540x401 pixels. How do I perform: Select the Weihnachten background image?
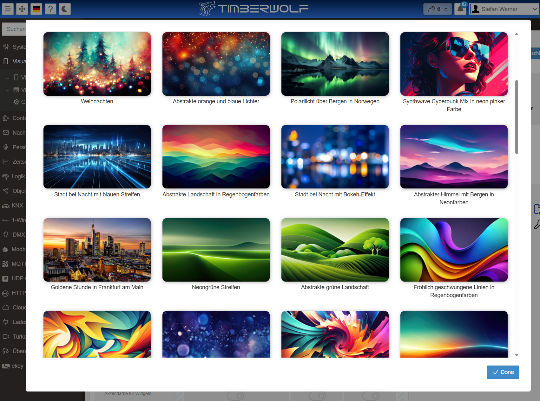tap(97, 64)
